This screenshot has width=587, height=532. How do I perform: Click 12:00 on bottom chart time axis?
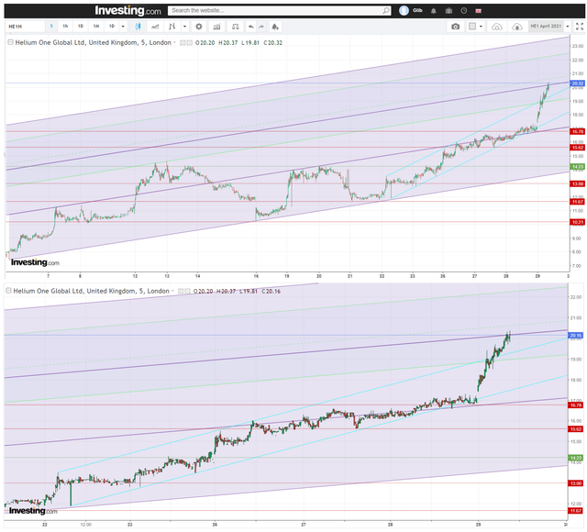pos(85,525)
